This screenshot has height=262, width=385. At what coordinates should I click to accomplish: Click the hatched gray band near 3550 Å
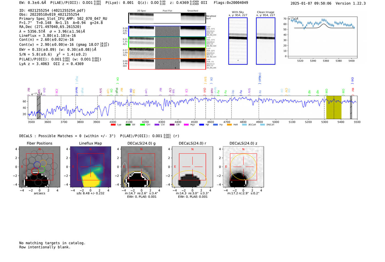(39, 107)
